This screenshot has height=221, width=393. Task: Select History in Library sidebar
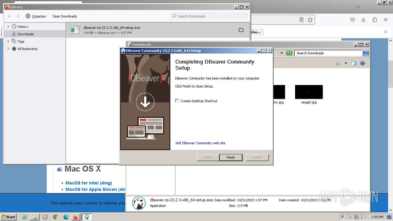coord(23,27)
